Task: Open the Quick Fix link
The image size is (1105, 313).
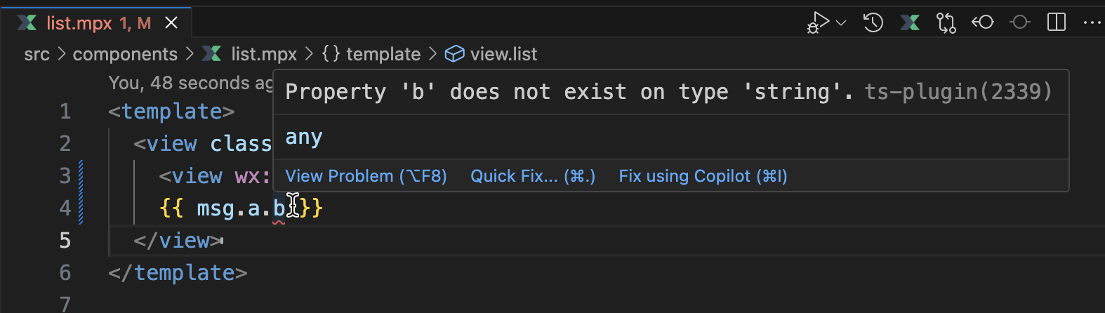Action: coord(533,176)
